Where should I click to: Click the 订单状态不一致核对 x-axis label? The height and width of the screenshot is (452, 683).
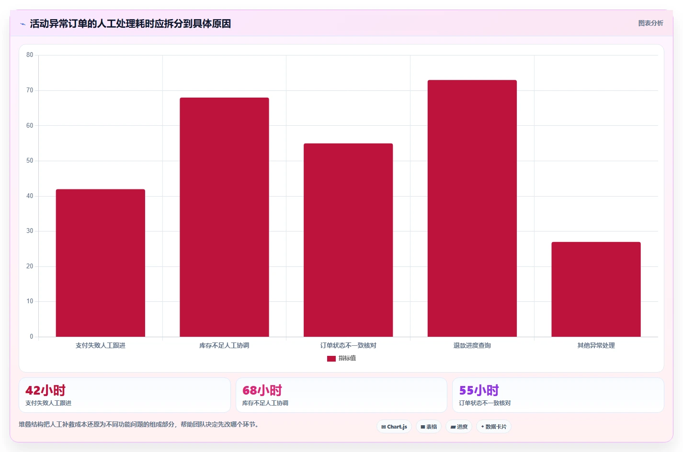[x=348, y=345]
